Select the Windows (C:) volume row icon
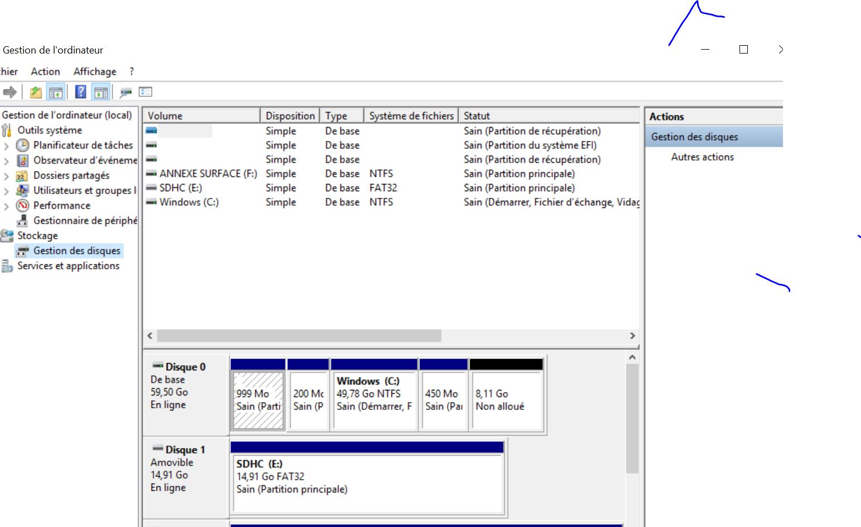The width and height of the screenshot is (861, 527). tap(151, 202)
